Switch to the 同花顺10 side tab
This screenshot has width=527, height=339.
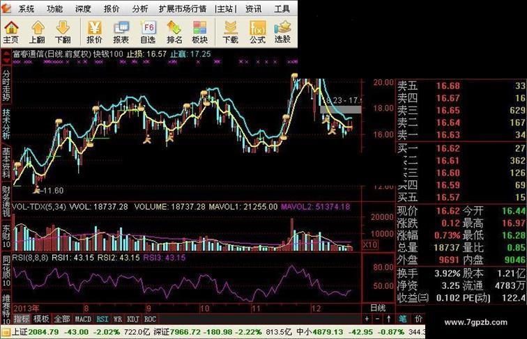(6, 271)
